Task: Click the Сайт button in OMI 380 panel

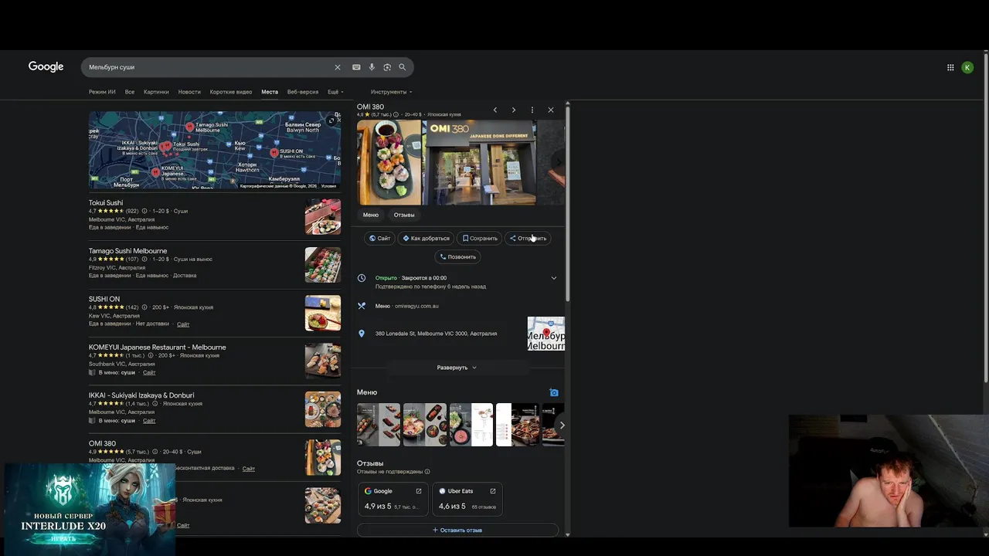Action: [379, 238]
